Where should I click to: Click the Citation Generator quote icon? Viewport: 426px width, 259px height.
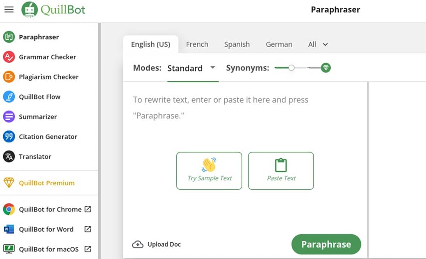(9, 137)
